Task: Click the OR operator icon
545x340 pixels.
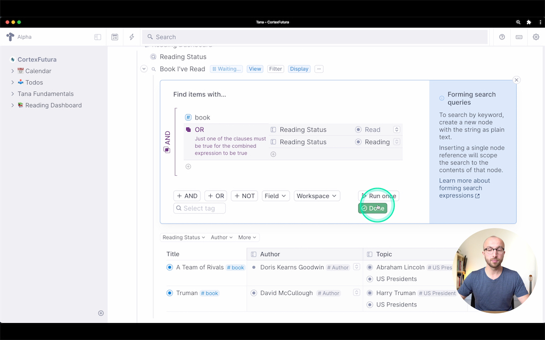Action: pos(188,130)
